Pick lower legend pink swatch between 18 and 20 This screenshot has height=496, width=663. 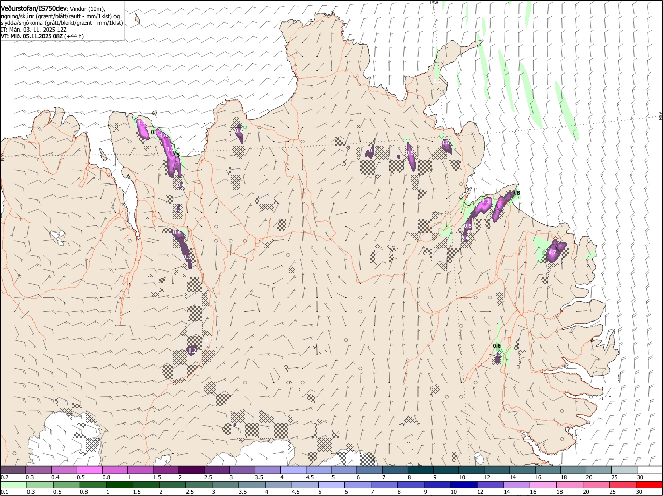pos(570,485)
